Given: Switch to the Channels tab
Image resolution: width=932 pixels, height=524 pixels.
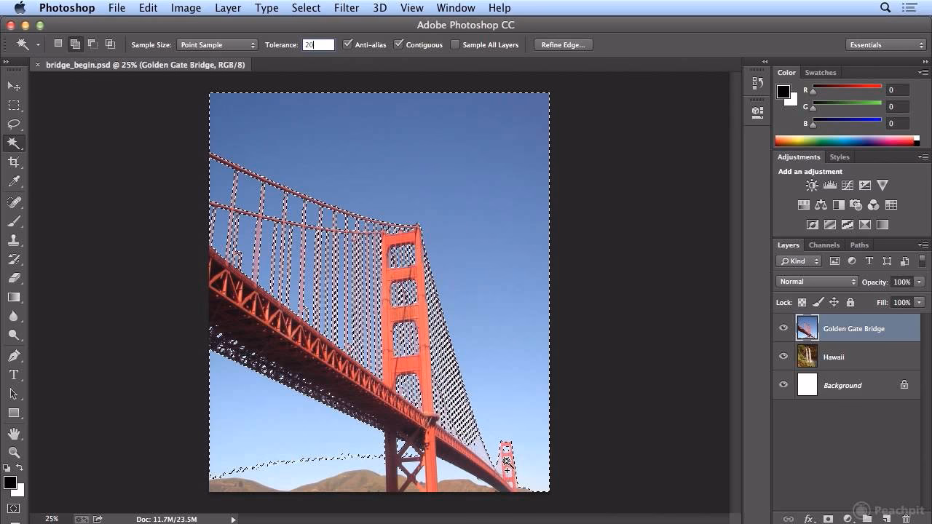Looking at the screenshot, I should (x=824, y=245).
